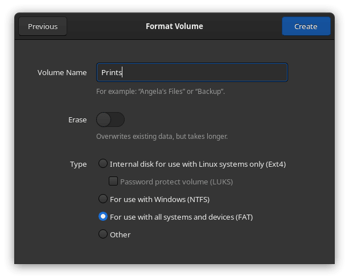The height and width of the screenshot is (280, 349).
Task: Click "For use with all systems and devices" text
Action: [x=181, y=217]
